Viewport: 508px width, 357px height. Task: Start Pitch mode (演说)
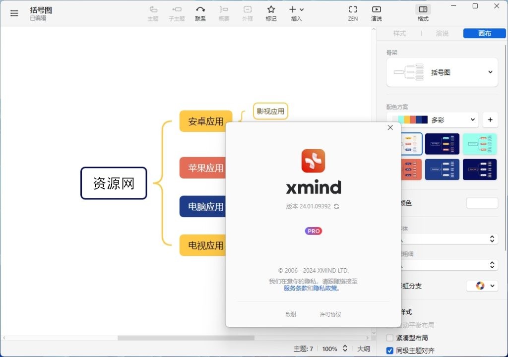coord(376,12)
